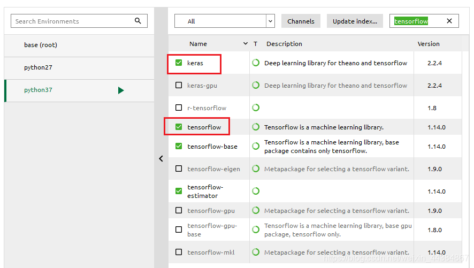Screen dimensions: 474x268
Task: Uncheck the tensorflow-estimator package checkbox
Action: (x=179, y=191)
